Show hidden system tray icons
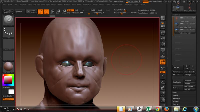 tap(28, 109)
